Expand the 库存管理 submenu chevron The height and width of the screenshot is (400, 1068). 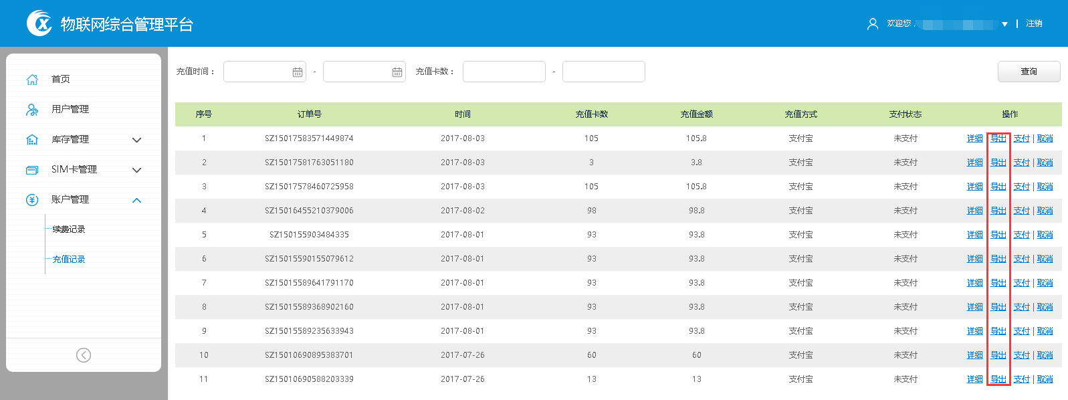(137, 140)
